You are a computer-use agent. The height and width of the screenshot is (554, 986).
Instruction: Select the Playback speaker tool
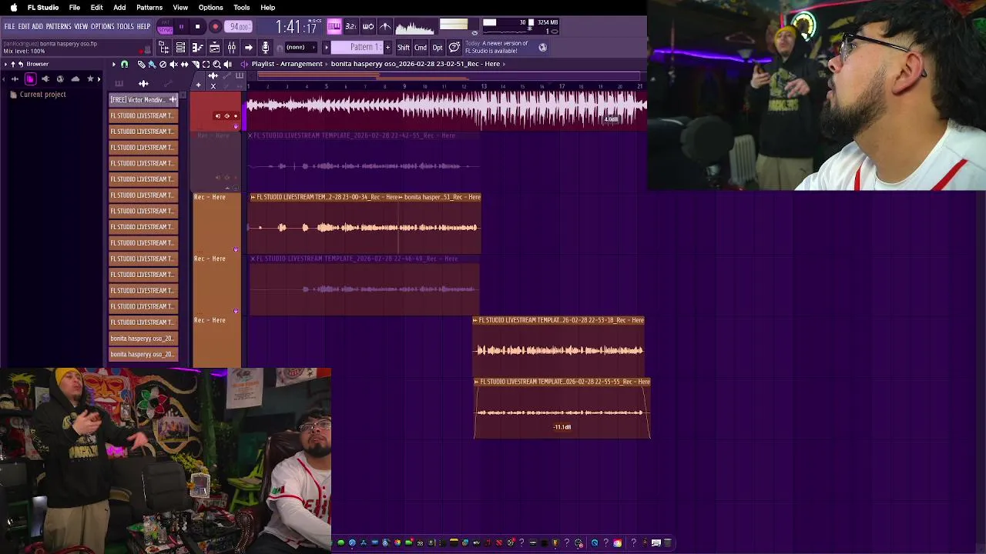pyautogui.click(x=227, y=64)
